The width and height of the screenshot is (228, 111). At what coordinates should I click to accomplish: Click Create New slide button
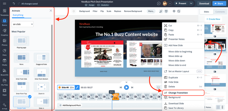point(213,19)
